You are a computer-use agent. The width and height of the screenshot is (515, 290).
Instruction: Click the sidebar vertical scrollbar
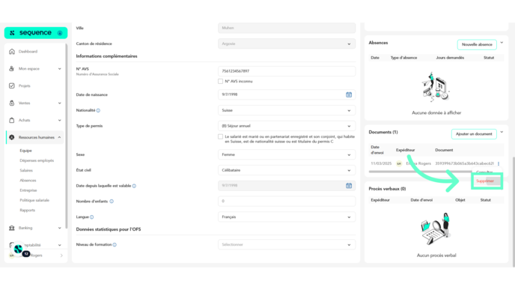67,136
